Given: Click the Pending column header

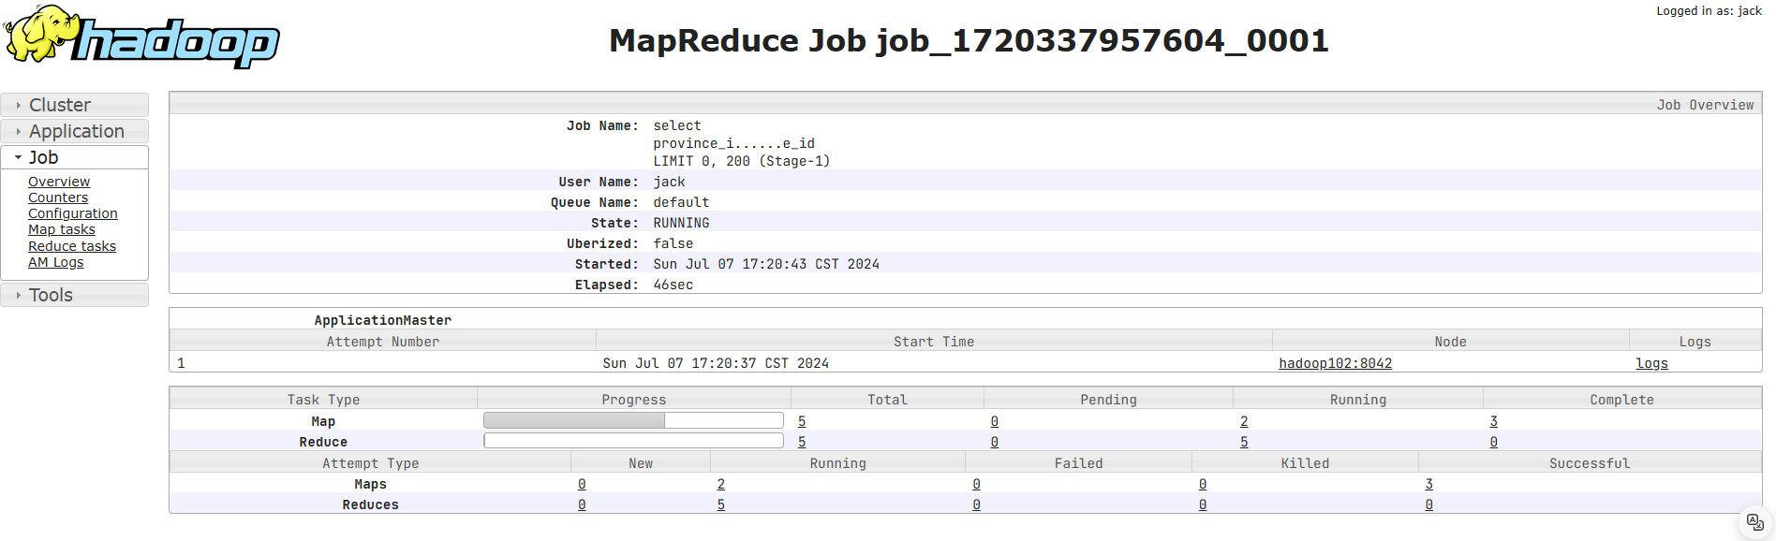Looking at the screenshot, I should click(x=1108, y=400).
